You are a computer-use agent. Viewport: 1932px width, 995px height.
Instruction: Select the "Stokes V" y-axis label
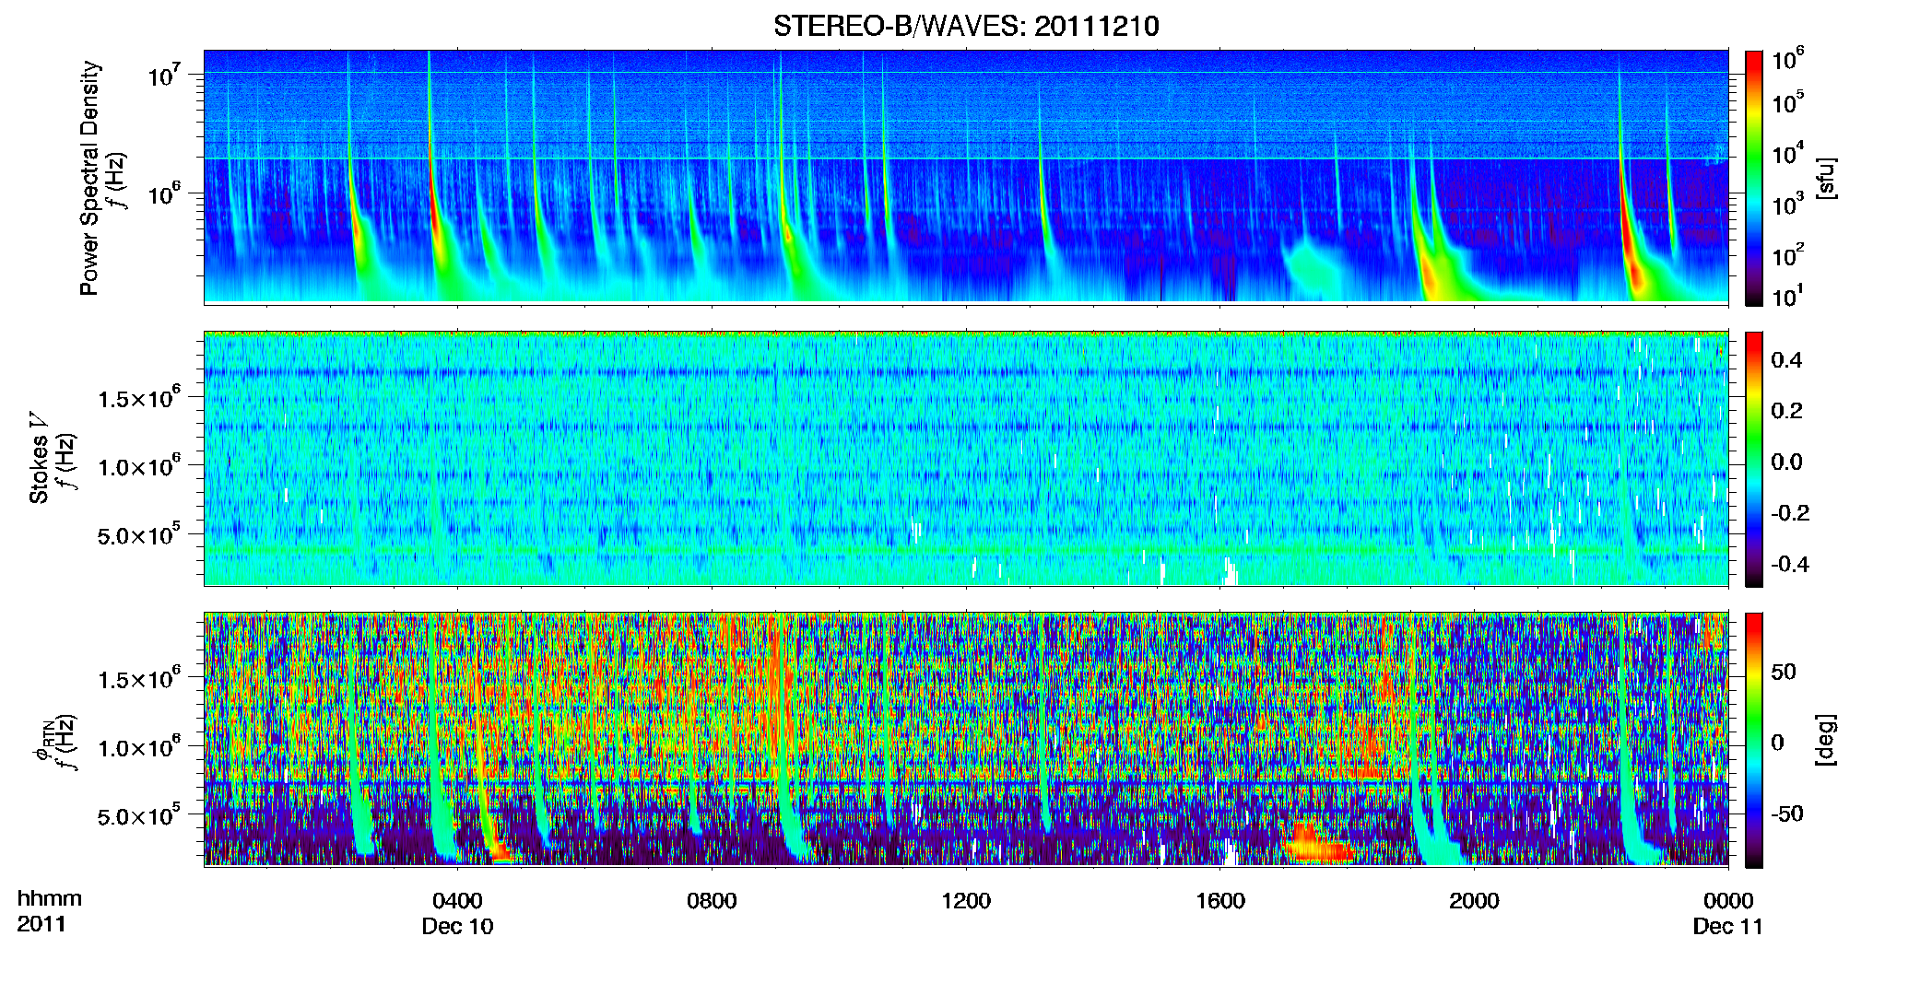[x=40, y=459]
